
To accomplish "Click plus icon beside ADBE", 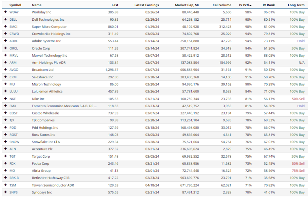I will click(5, 41).
